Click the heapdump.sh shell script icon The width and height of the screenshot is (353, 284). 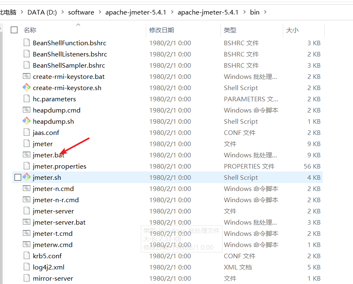click(x=27, y=121)
